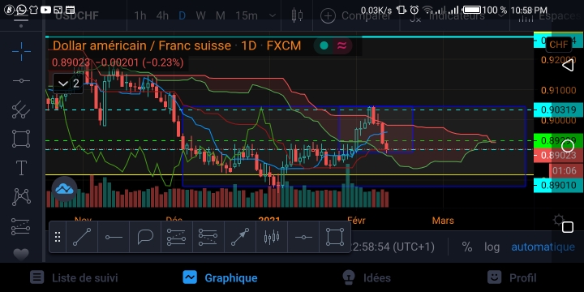The image size is (584, 292).
Task: Toggle log scale mode
Action: [492, 247]
